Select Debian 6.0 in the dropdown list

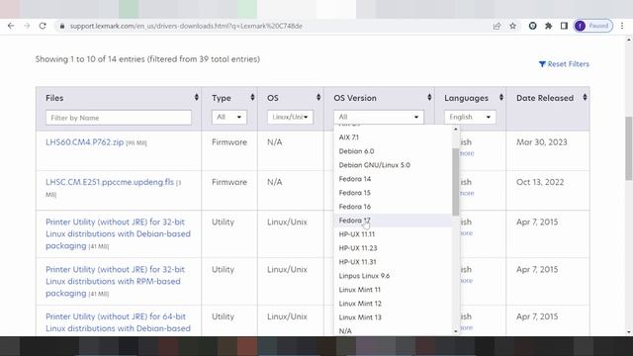tap(393, 151)
